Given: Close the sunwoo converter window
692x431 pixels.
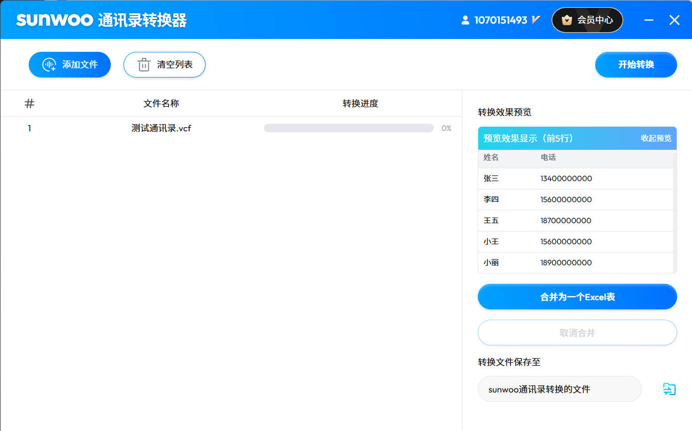Looking at the screenshot, I should 675,20.
